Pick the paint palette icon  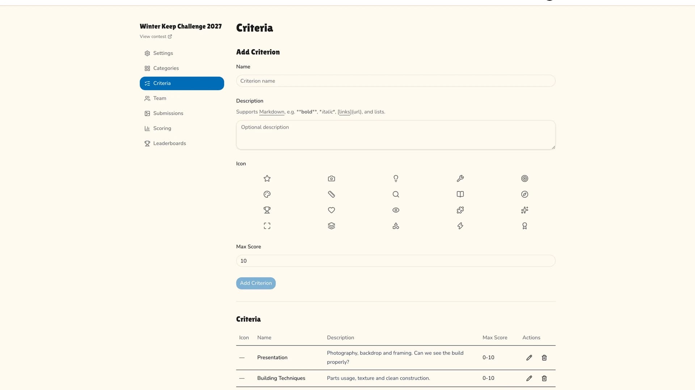tap(267, 194)
